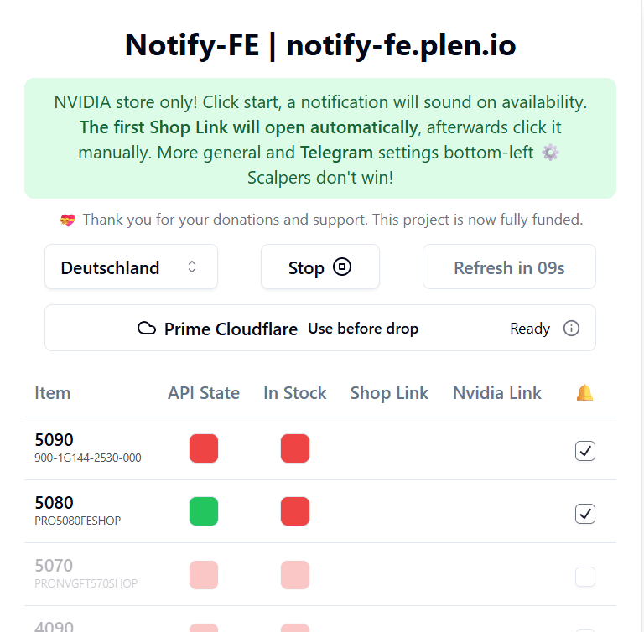Click the 5080 In Stock red indicator

tap(295, 511)
